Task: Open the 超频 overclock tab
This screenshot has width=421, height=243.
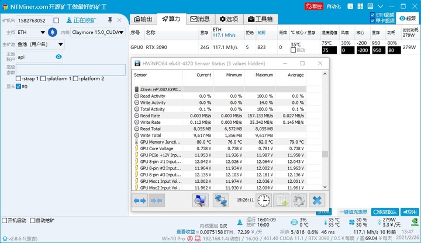Action: [x=408, y=18]
